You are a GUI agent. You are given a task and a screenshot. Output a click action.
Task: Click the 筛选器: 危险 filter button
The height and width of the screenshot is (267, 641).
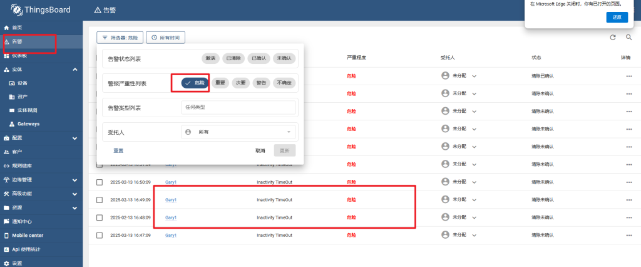[x=120, y=37]
